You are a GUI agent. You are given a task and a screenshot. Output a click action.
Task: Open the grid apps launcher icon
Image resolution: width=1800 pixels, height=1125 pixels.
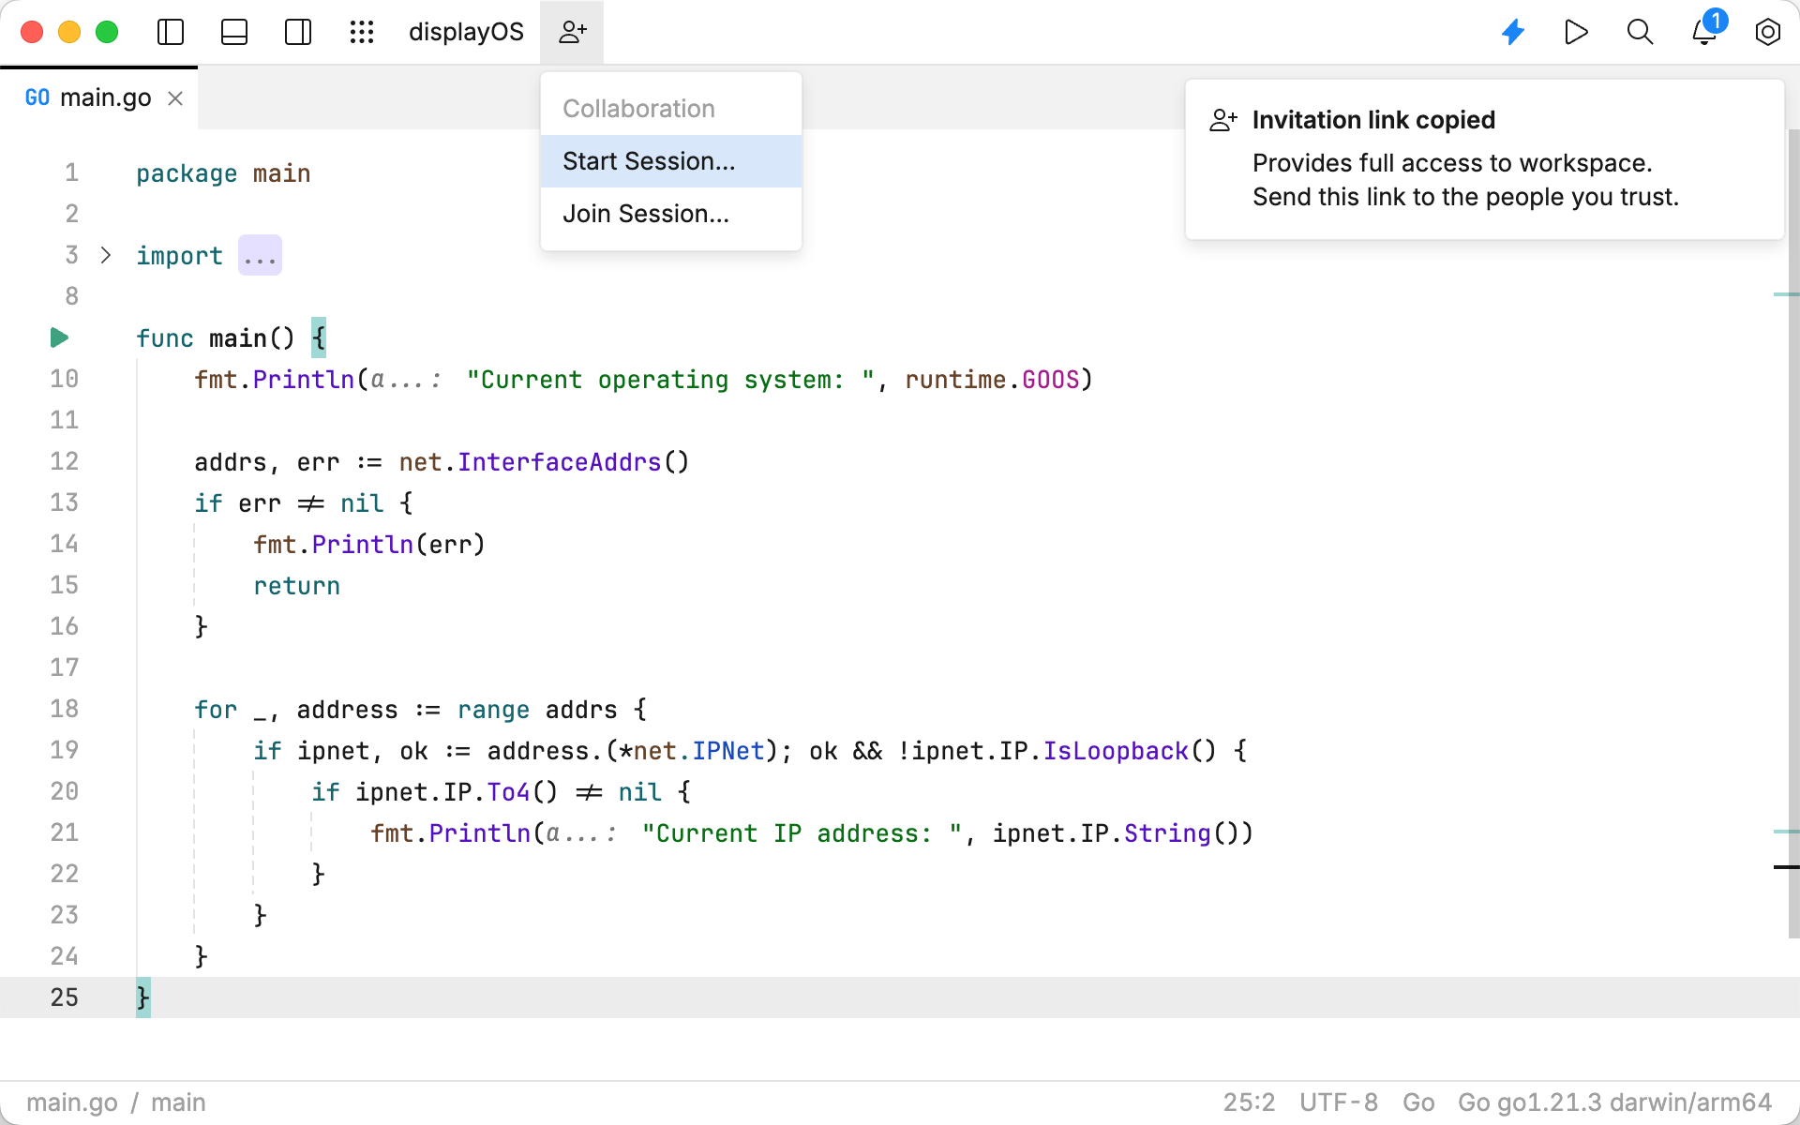tap(362, 32)
